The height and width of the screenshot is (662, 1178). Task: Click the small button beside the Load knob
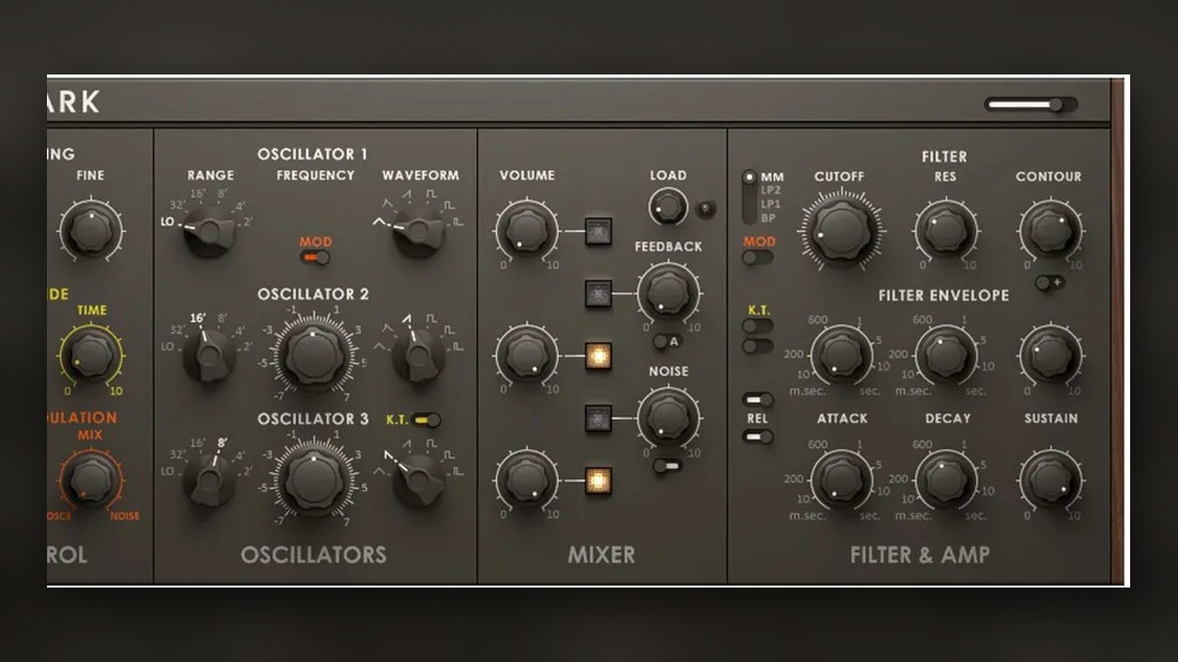(x=706, y=209)
